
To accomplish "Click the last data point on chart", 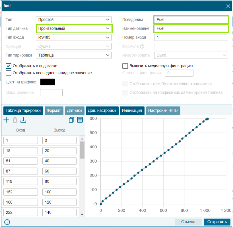I will (208, 119).
